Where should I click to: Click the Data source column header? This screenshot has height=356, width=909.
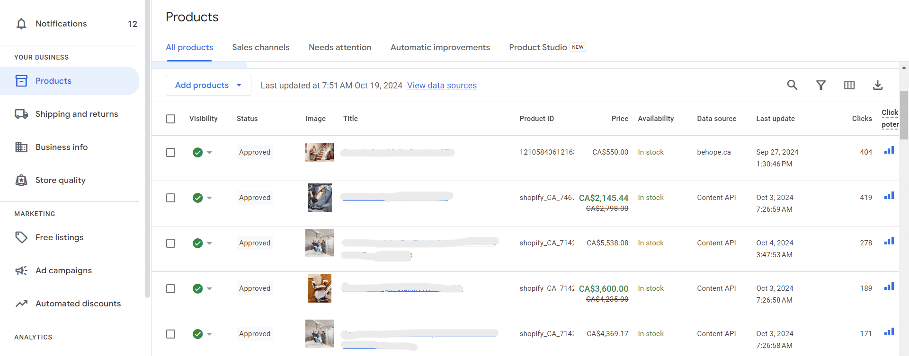[x=716, y=119]
